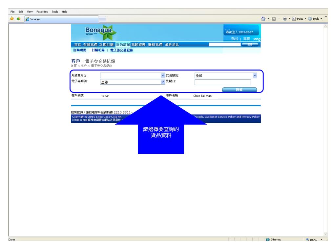The image size is (336, 252).
Task: Open the Edit menu
Action: pyautogui.click(x=21, y=12)
